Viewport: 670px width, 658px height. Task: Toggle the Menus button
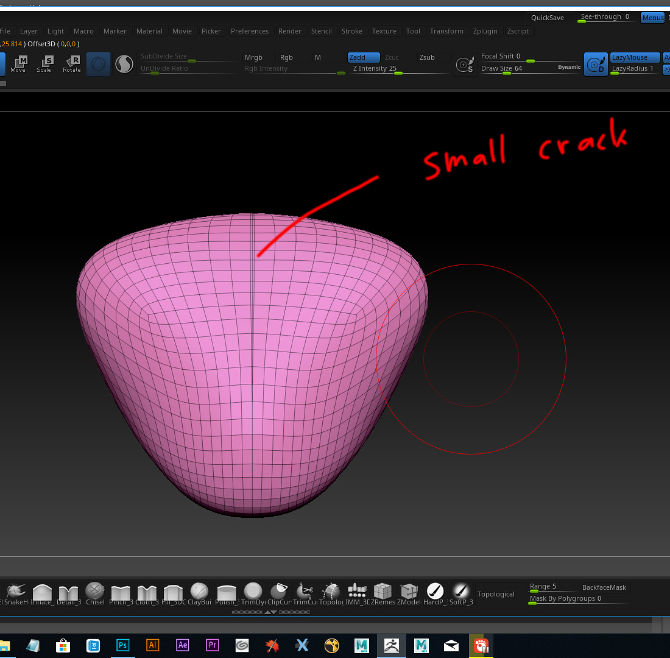[x=653, y=18]
